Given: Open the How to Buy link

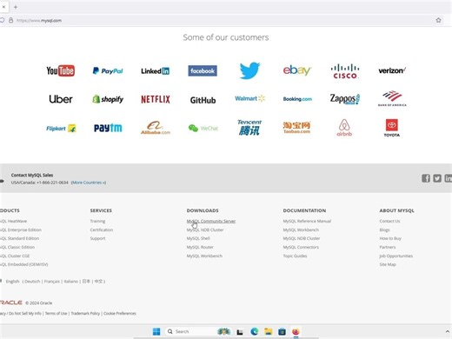Looking at the screenshot, I should [x=390, y=238].
